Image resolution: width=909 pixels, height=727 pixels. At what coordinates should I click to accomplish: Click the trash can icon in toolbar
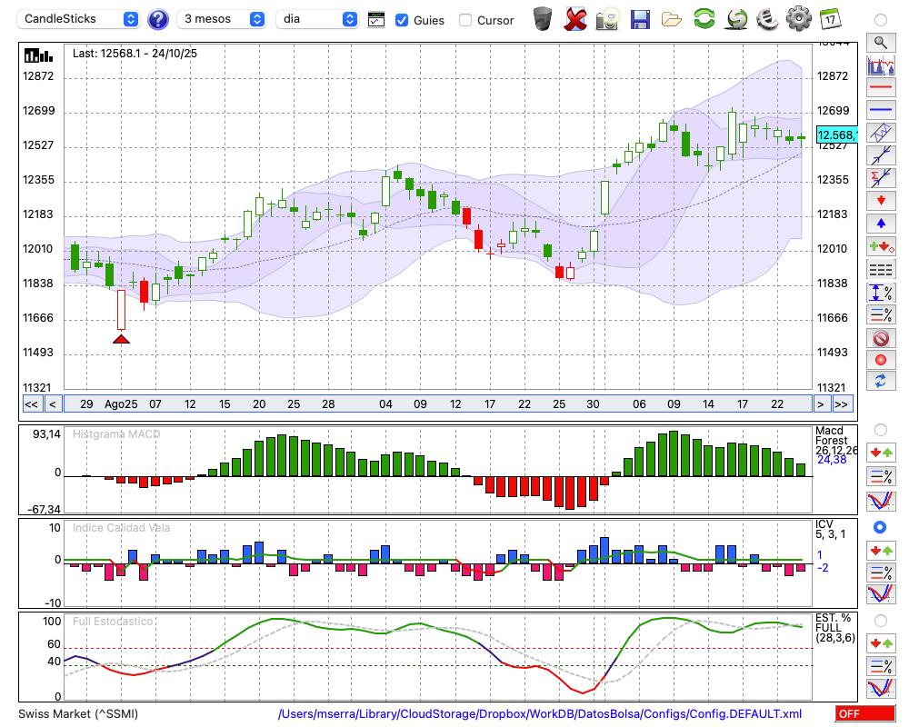pyautogui.click(x=543, y=18)
